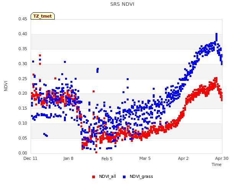Image resolution: width=245 pixels, height=184 pixels.
Task: Toggle the NDVI_all legend entry
Action: click(104, 176)
